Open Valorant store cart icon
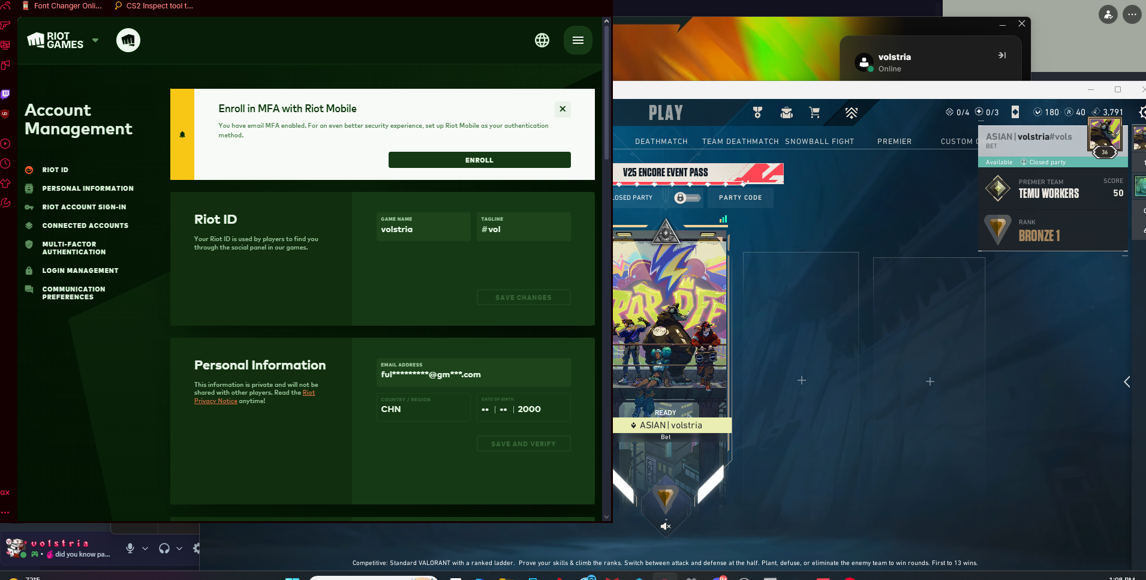The image size is (1146, 580). click(814, 112)
